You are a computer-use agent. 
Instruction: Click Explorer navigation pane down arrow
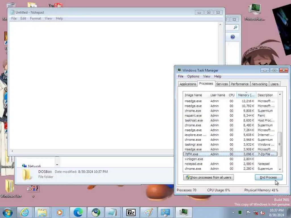click(57, 165)
